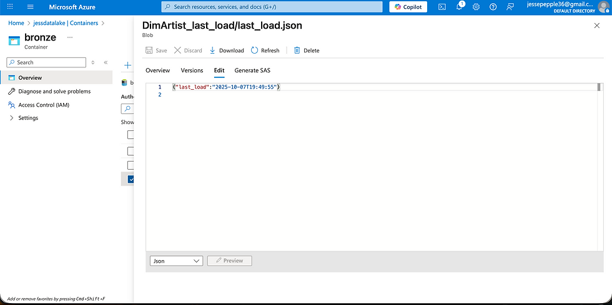Click the Discard button
Viewport: 612px width, 305px height.
[x=188, y=51]
